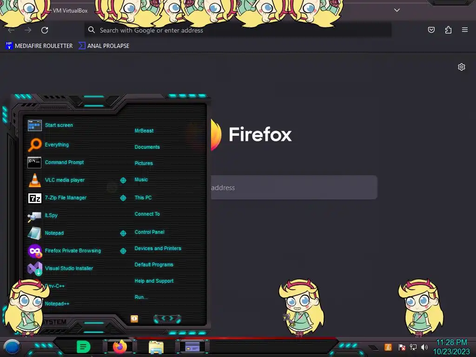Click the Start screen tile icon

click(x=34, y=125)
